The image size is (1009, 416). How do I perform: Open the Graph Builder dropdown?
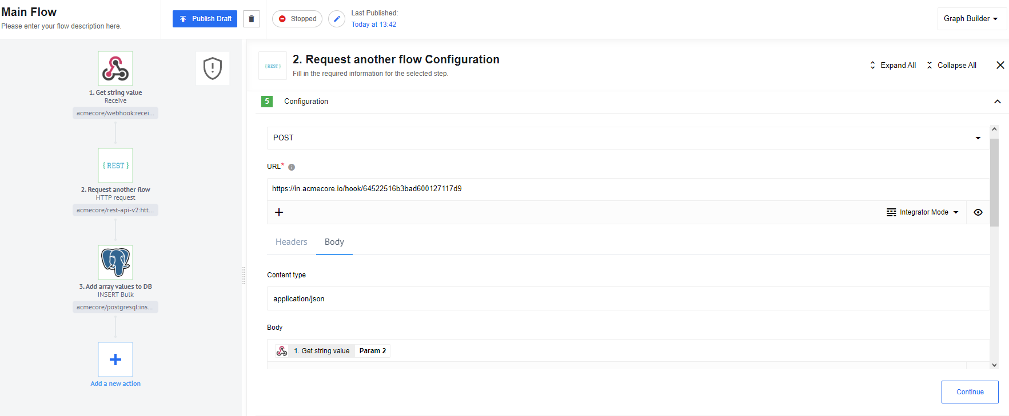pos(972,19)
